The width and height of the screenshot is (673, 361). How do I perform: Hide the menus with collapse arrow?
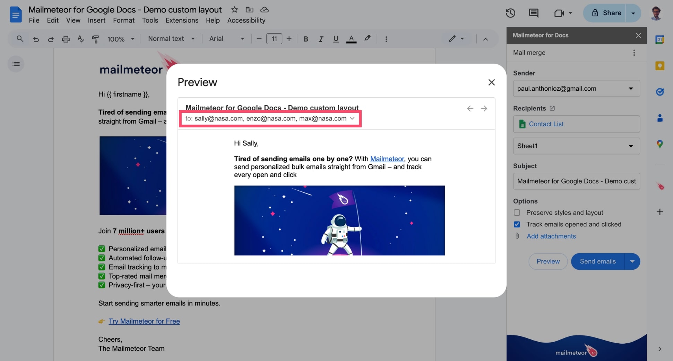click(485, 39)
